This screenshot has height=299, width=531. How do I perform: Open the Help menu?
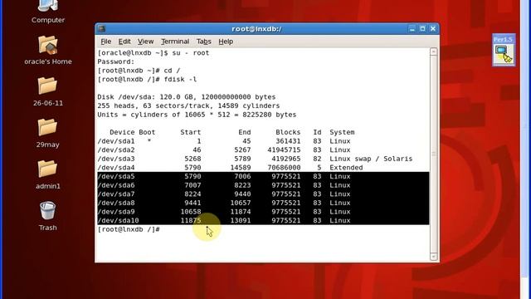click(226, 42)
